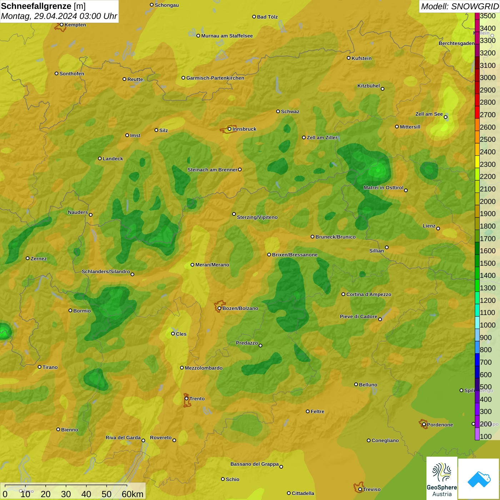Click the date 'Montag, 29.04.2024 03:00 Uhr'

59,16
